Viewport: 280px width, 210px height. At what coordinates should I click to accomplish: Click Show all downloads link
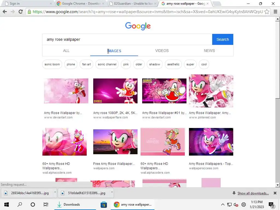tap(253, 193)
